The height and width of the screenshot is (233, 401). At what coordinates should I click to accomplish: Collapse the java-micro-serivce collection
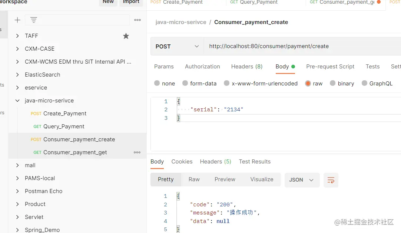point(17,101)
